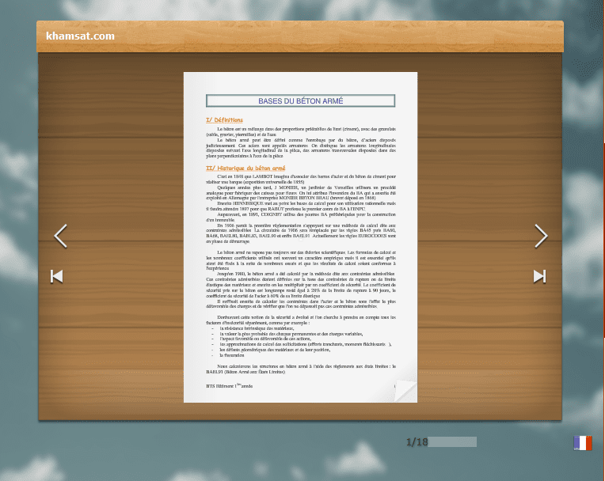Click the II/ Historique du béton armé heading
Screen dimensions: 605x481
[245, 168]
